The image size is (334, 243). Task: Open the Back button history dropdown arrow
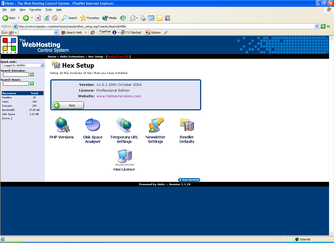pyautogui.click(x=19, y=18)
